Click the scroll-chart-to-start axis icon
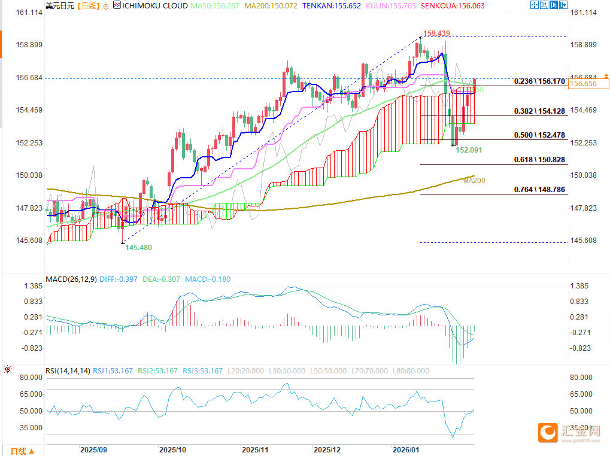Viewport: 610px width, 456px height. (544, 5)
